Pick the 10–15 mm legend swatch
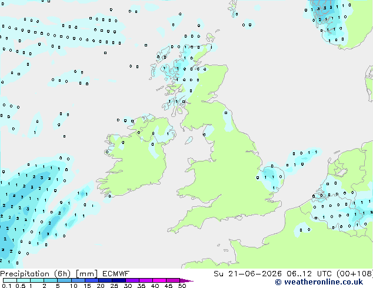This screenshot has height=288, width=373. pos(78,280)
